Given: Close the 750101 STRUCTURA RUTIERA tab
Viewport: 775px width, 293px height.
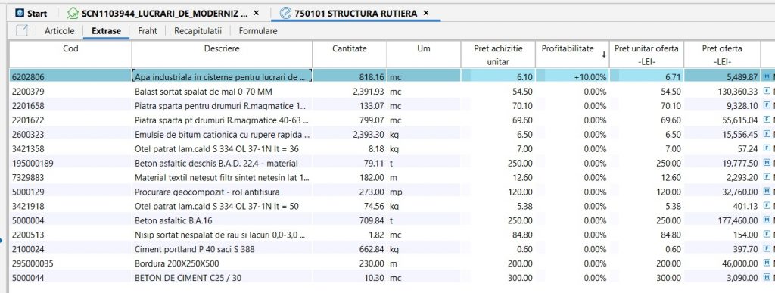Looking at the screenshot, I should (x=427, y=13).
